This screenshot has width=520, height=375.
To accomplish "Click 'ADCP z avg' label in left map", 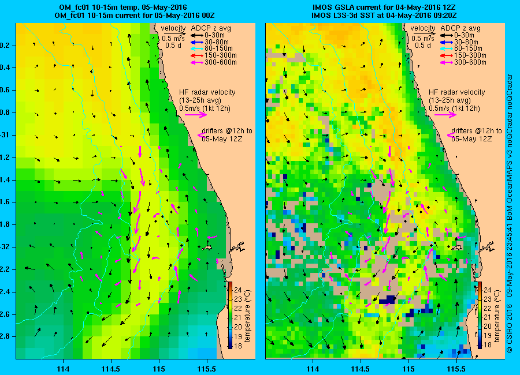I will click(210, 28).
